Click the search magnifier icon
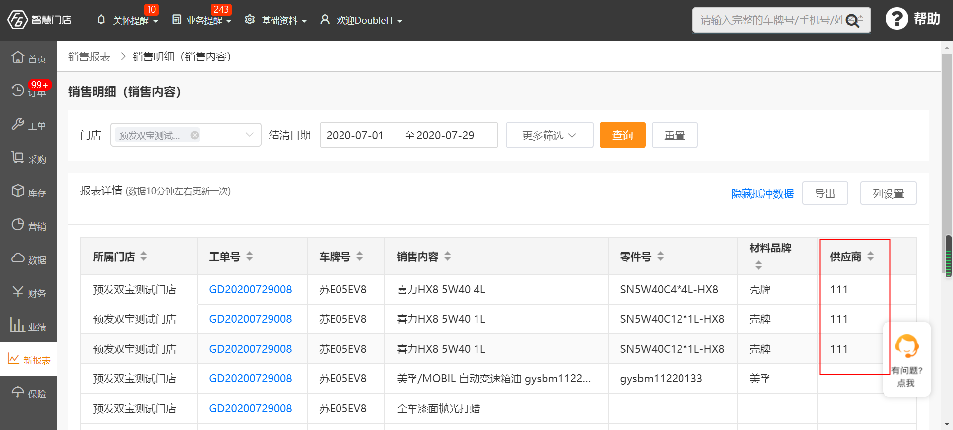This screenshot has height=430, width=953. [x=852, y=21]
